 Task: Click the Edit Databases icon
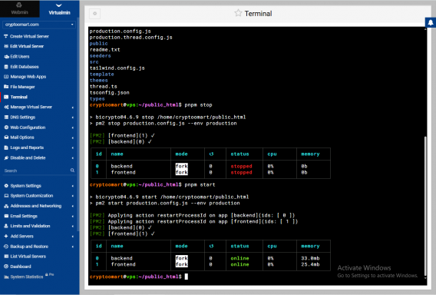pyautogui.click(x=6, y=67)
